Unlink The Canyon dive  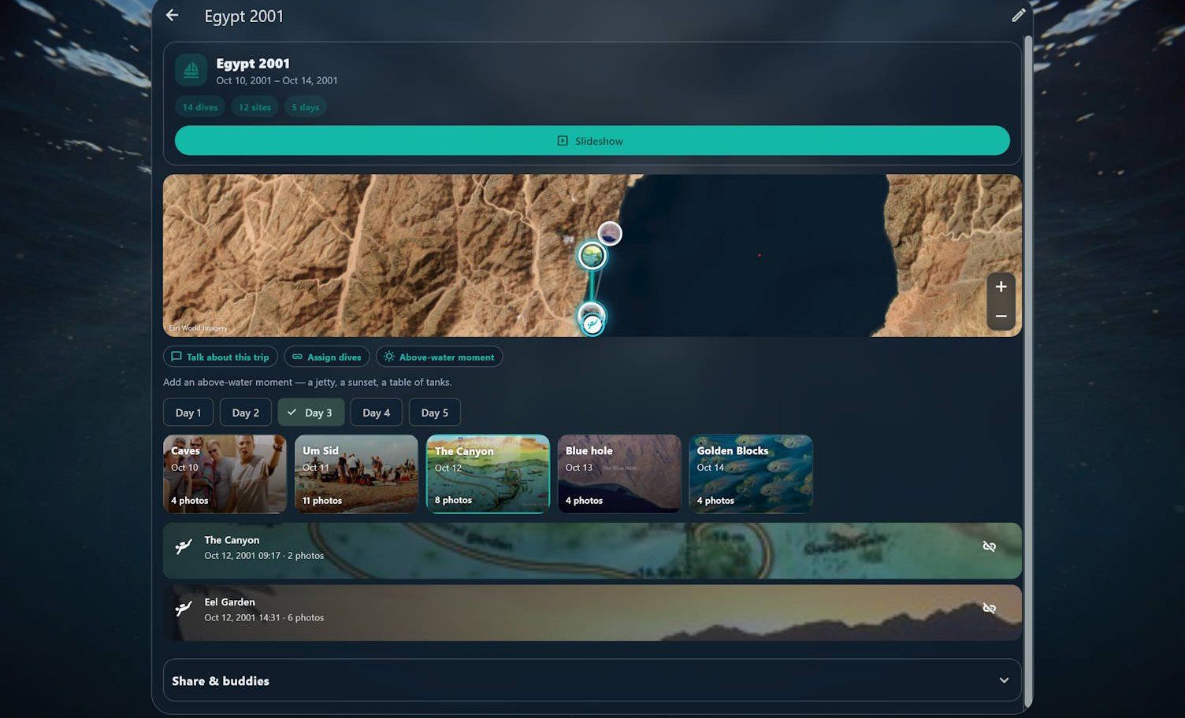point(989,546)
